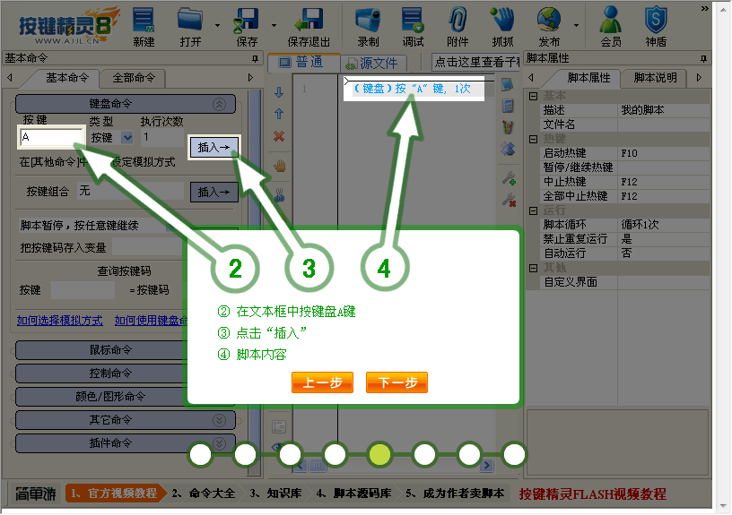Open the 类型 按键 dropdown
732x515 pixels.
127,138
